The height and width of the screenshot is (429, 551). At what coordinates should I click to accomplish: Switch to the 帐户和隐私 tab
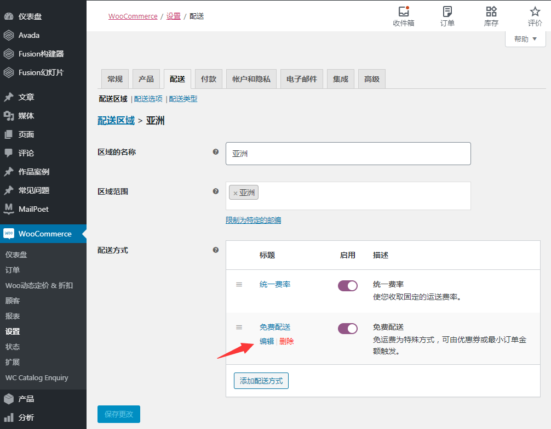(x=251, y=79)
